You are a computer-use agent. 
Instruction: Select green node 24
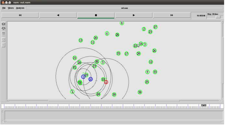[98, 94]
